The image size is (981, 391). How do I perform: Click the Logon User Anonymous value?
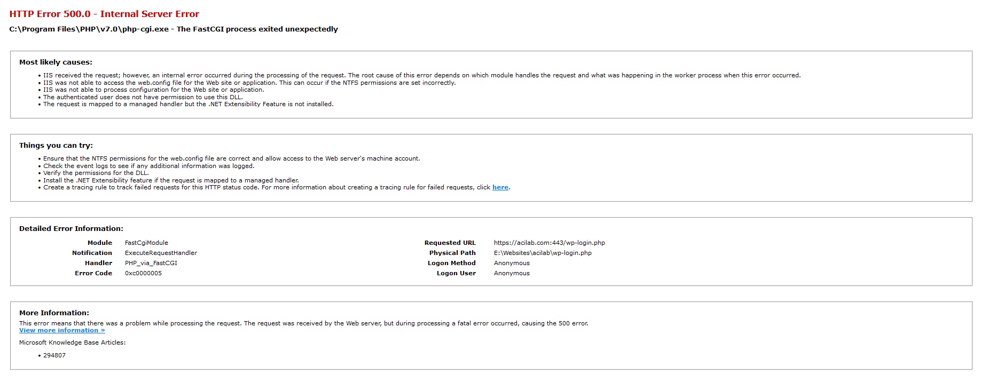(x=512, y=273)
